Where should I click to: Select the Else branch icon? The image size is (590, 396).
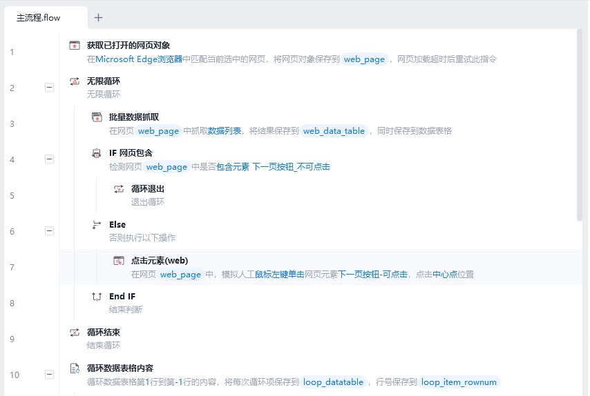97,225
